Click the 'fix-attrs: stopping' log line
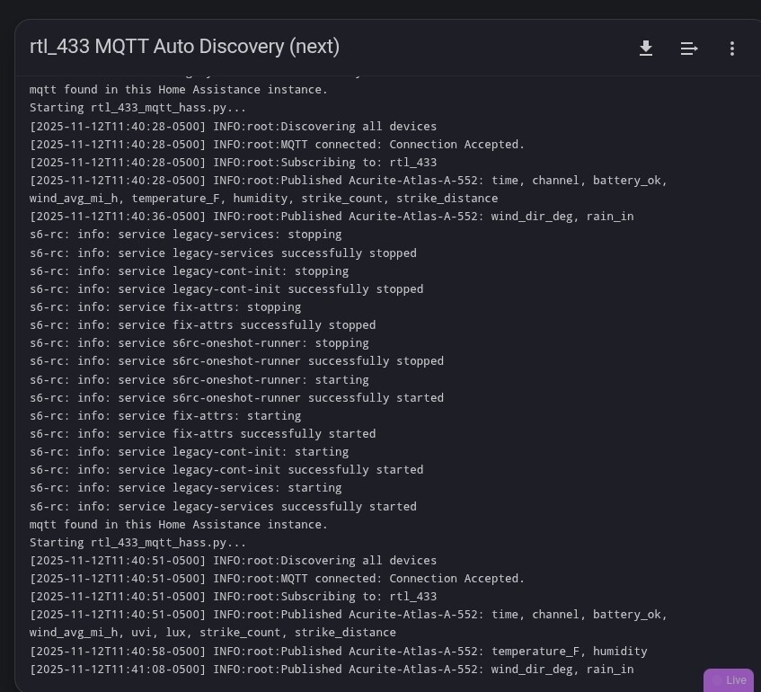 [x=165, y=307]
